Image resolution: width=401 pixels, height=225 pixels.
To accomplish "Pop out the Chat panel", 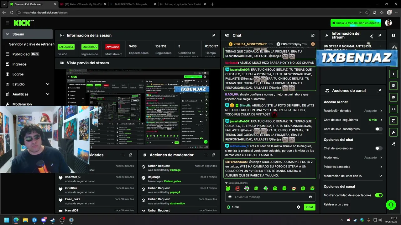I will pos(313,35).
